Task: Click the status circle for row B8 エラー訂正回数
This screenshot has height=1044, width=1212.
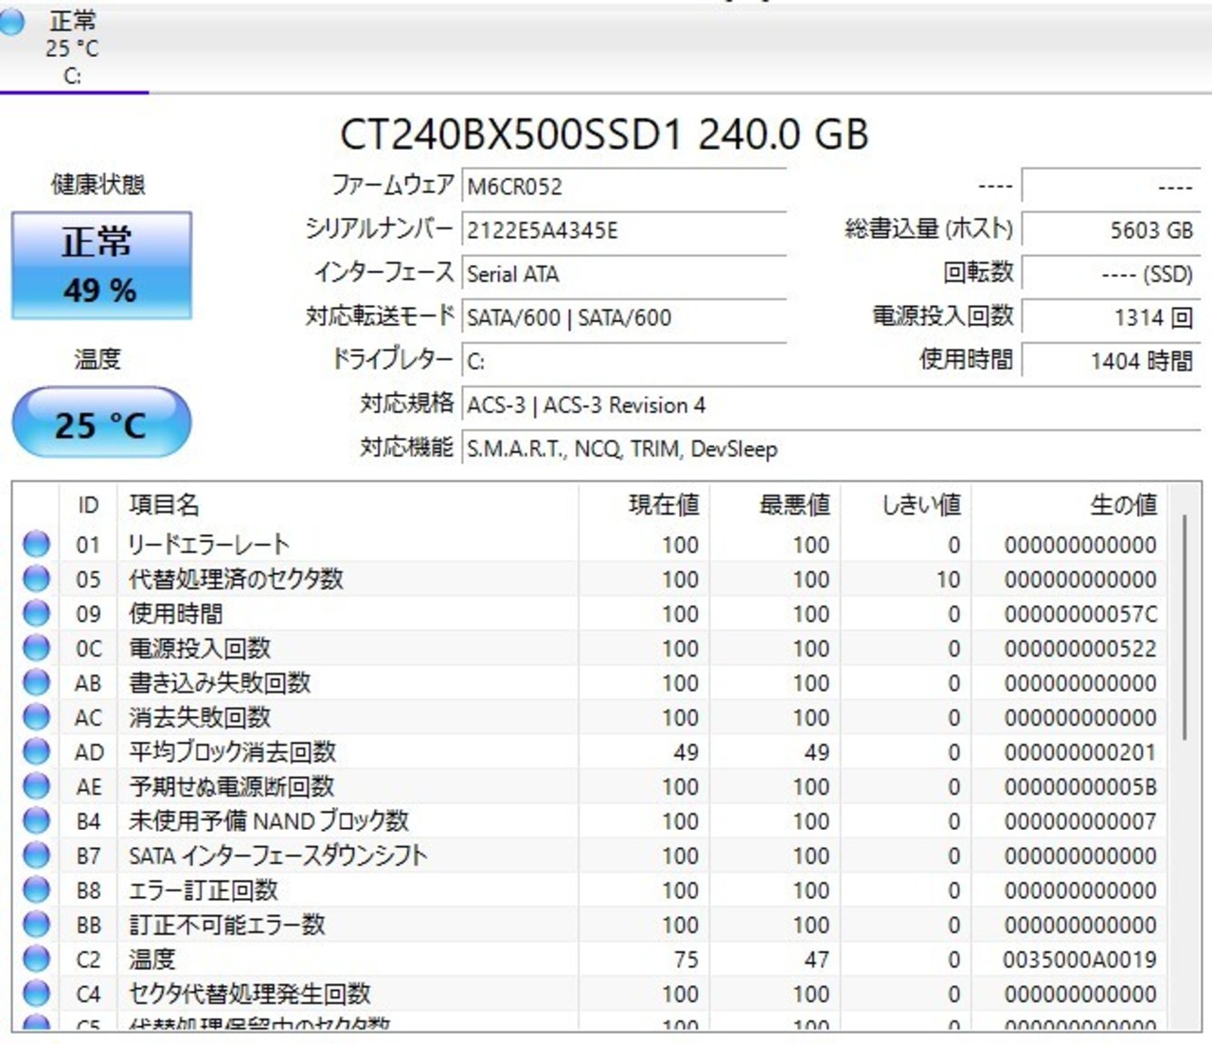Action: [x=36, y=890]
